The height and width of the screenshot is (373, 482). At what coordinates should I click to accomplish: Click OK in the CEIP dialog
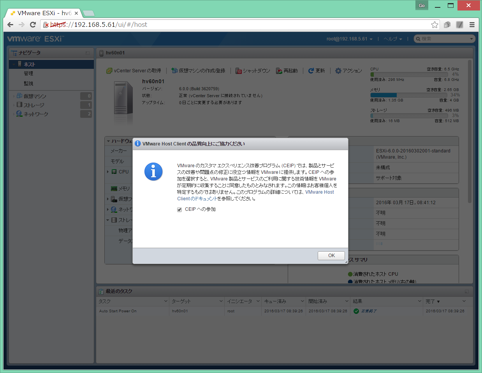(x=331, y=256)
